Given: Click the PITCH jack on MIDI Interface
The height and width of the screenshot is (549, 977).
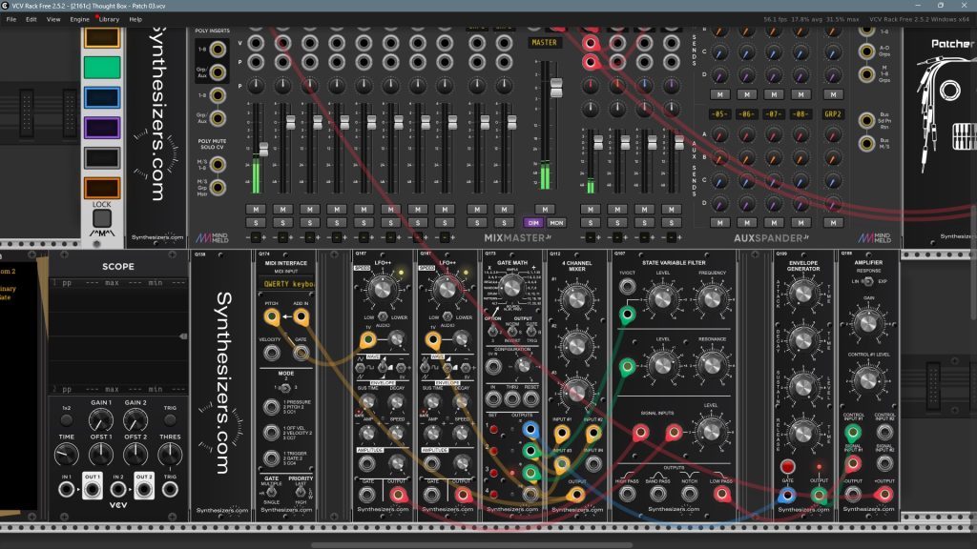Looking at the screenshot, I should (x=272, y=317).
